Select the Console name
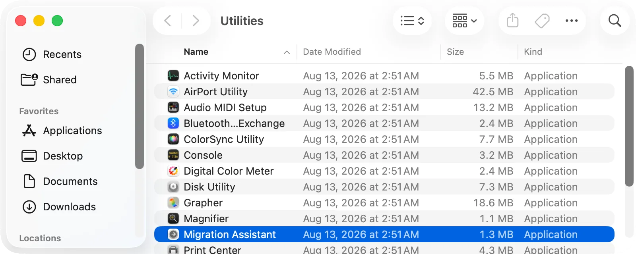This screenshot has width=636, height=254. (x=203, y=155)
